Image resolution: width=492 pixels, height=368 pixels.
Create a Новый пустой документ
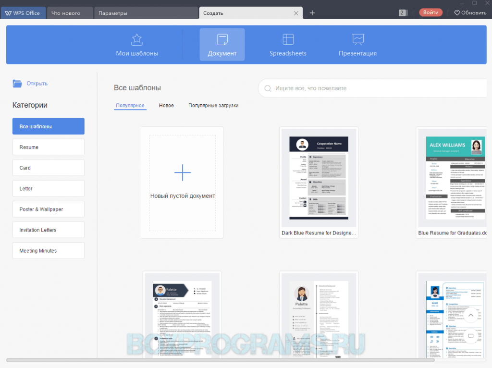tap(183, 183)
